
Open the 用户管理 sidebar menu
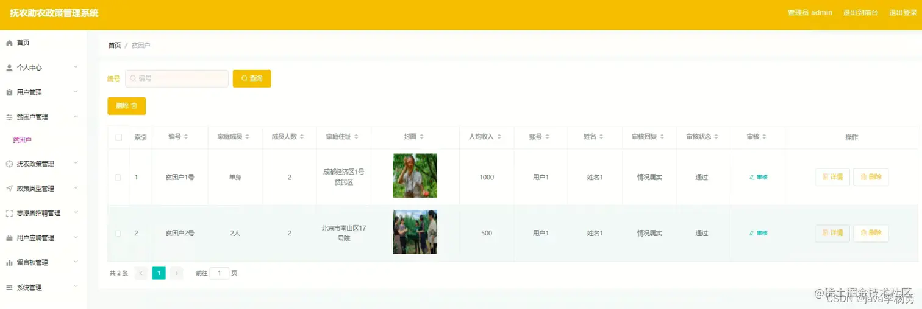tap(43, 92)
